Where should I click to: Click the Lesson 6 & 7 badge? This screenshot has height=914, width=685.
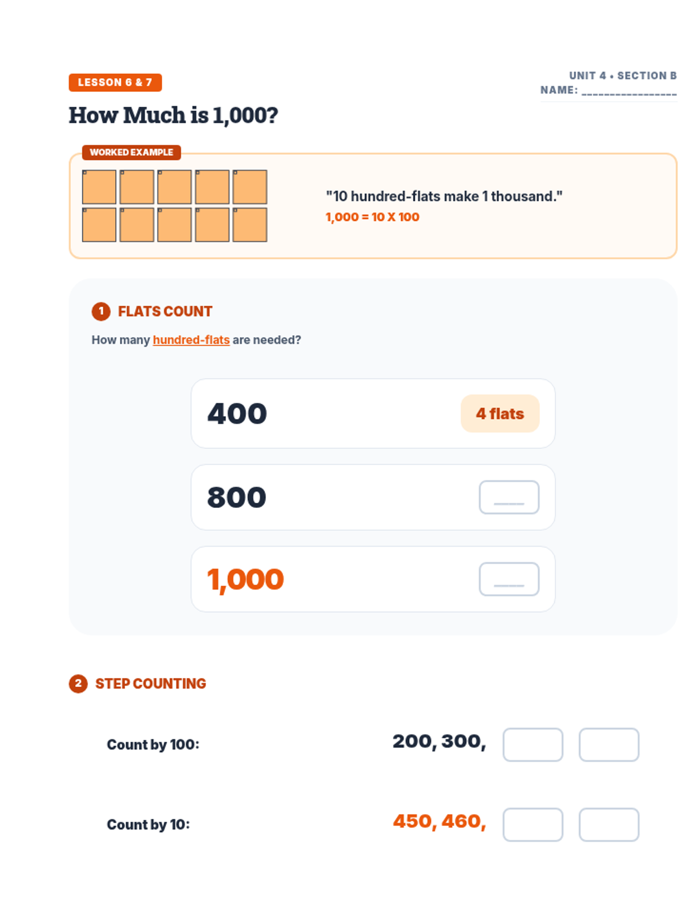point(115,82)
